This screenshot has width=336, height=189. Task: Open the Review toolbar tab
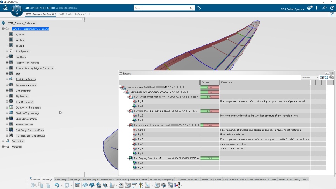205,179
